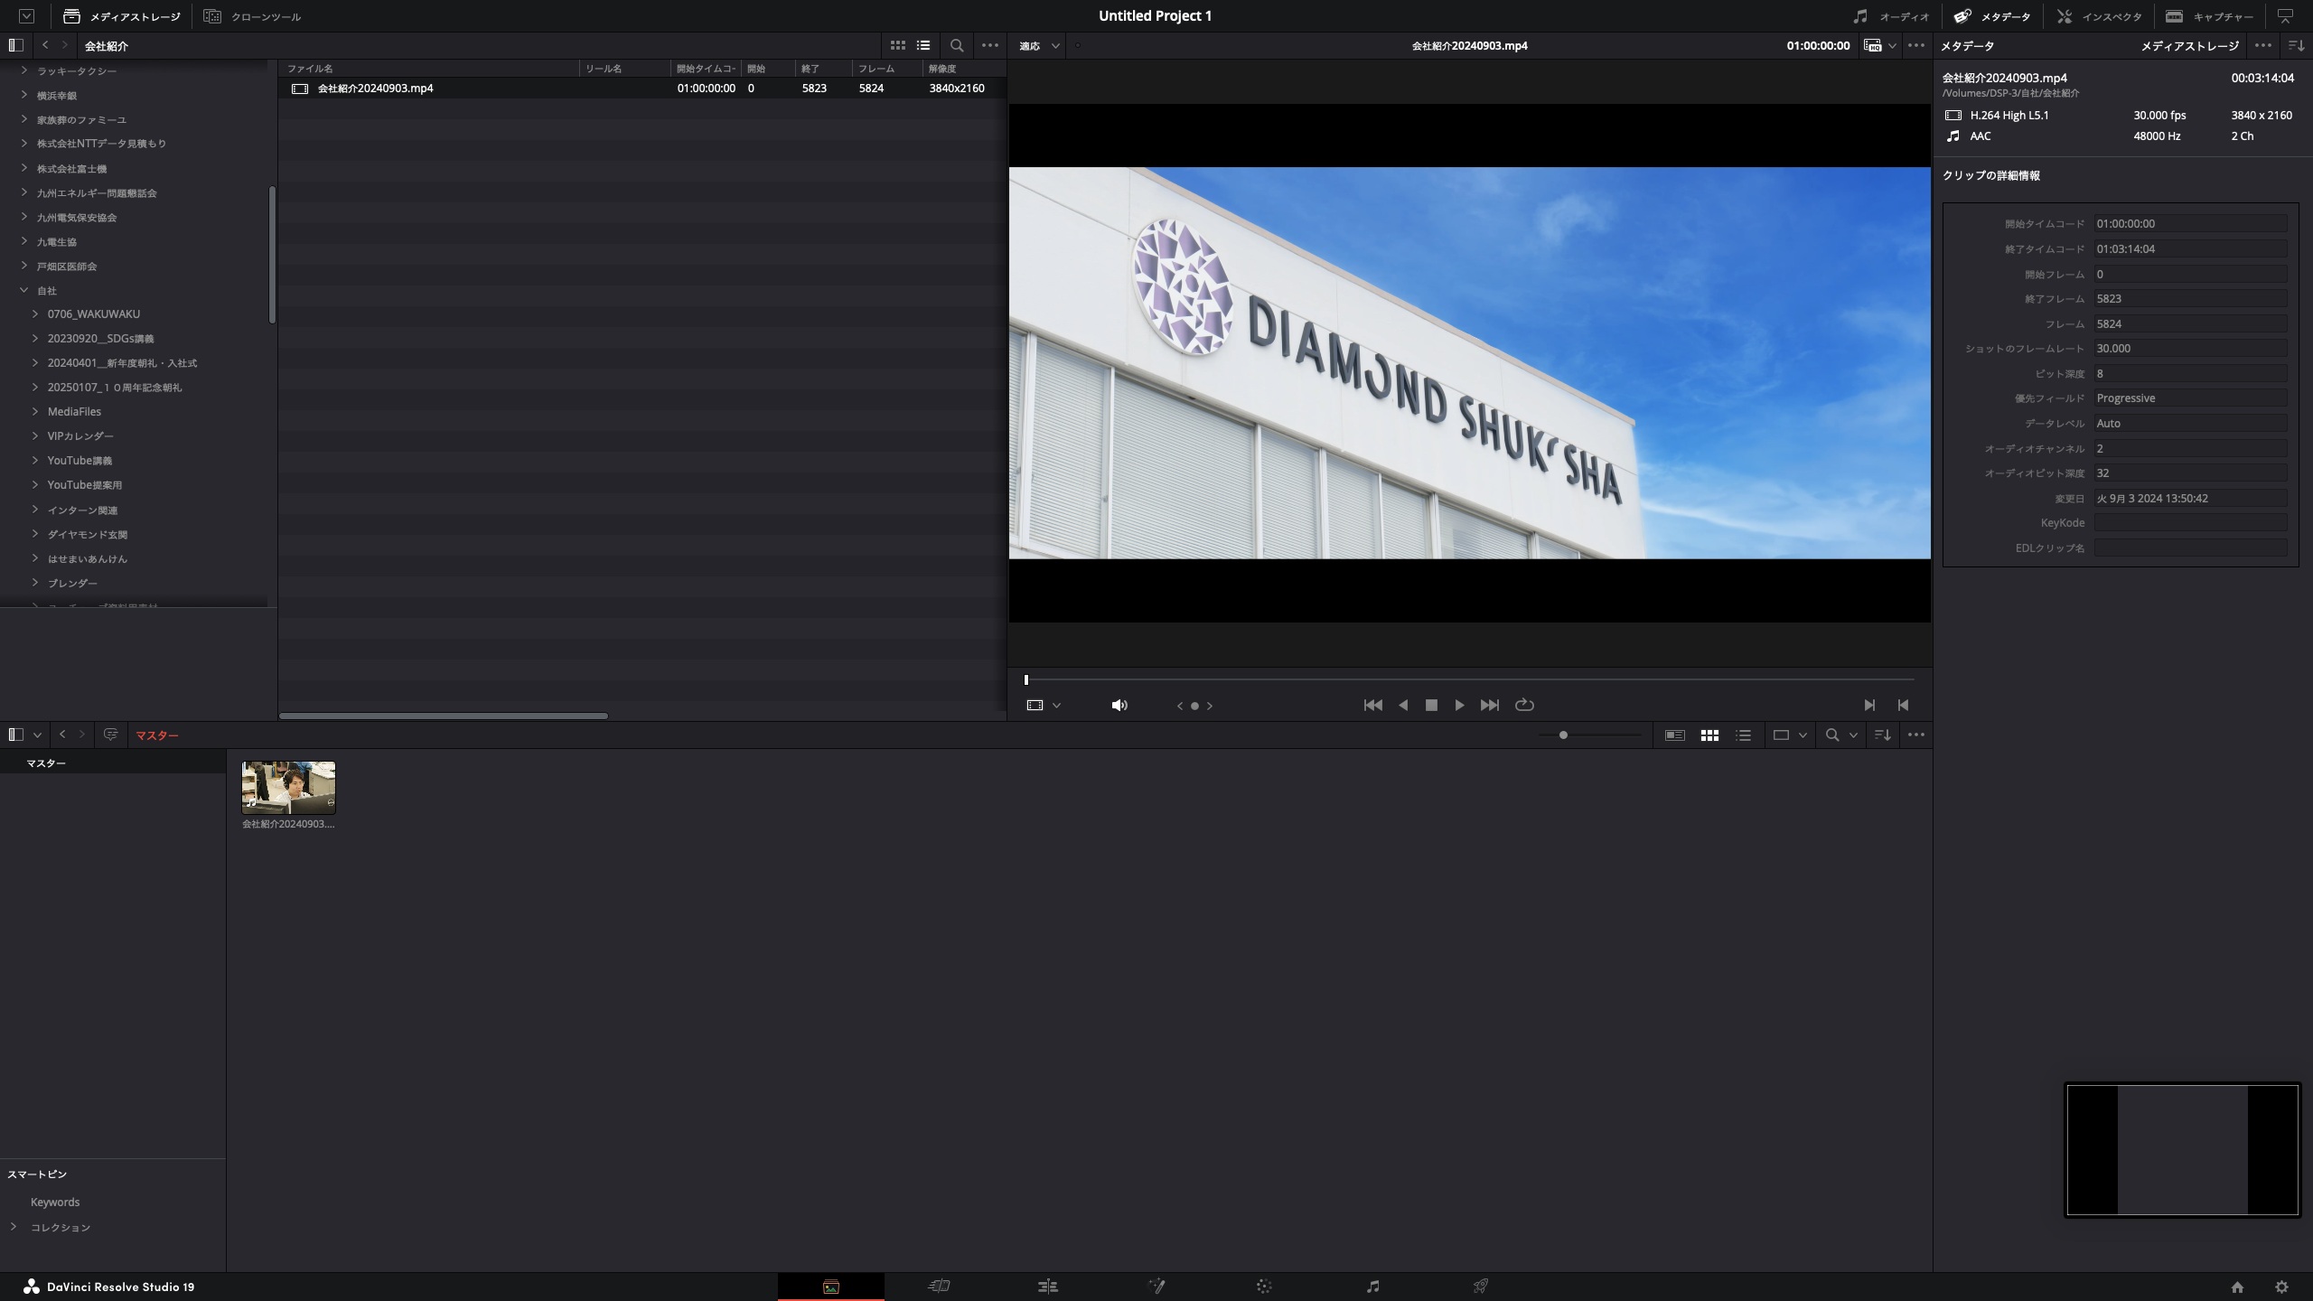This screenshot has width=2313, height=1301.
Task: Switch media storage to list view
Action: (923, 45)
